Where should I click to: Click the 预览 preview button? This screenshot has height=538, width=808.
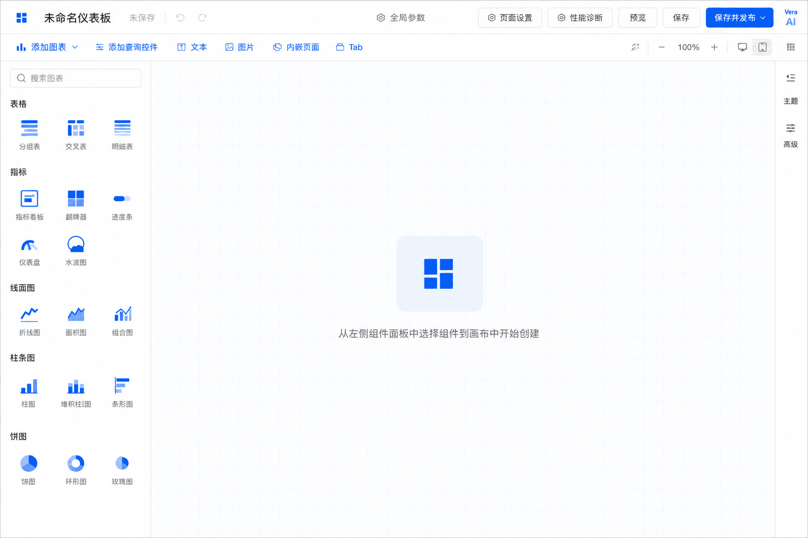[x=638, y=18]
